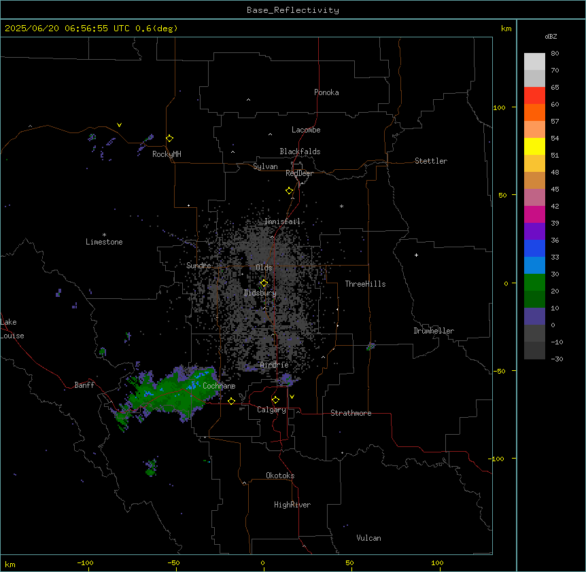Click the yellow V marker northwest of RockyMH

(x=119, y=125)
